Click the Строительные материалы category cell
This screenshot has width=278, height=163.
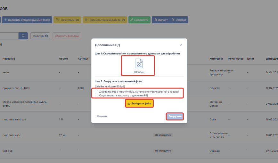pos(218,135)
